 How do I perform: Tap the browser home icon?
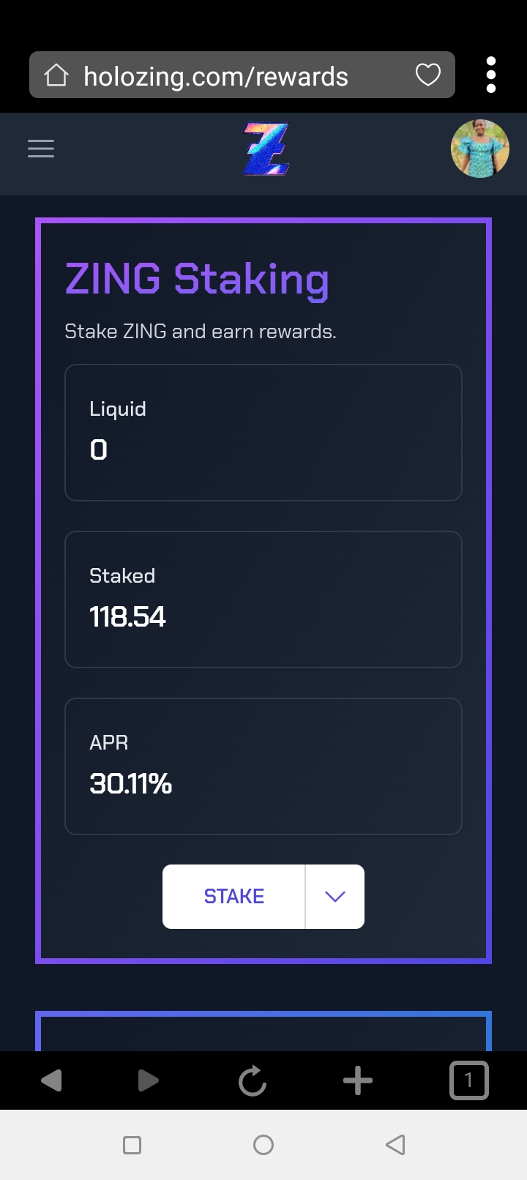pyautogui.click(x=56, y=75)
